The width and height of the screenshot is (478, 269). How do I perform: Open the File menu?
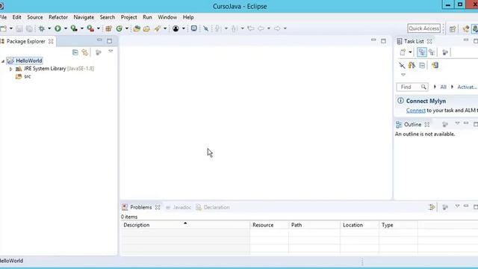point(3,17)
